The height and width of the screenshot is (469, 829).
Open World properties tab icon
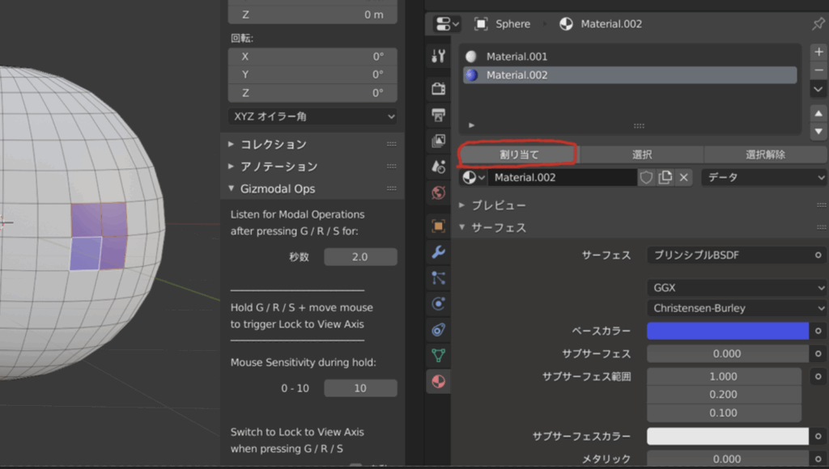pyautogui.click(x=438, y=192)
